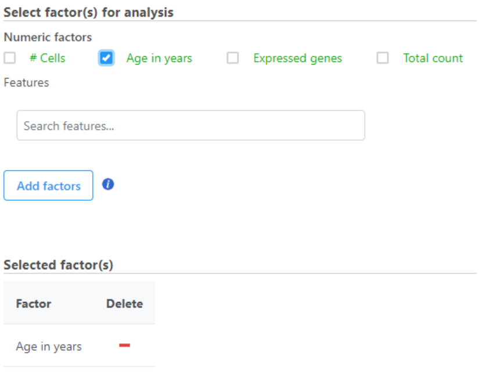Select the Age in years table row
This screenshot has width=493, height=374.
79,346
